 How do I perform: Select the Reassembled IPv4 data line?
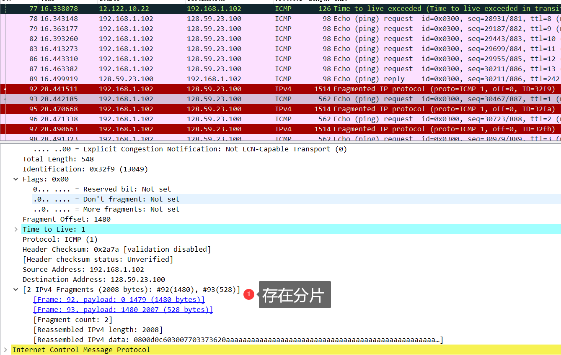238,340
